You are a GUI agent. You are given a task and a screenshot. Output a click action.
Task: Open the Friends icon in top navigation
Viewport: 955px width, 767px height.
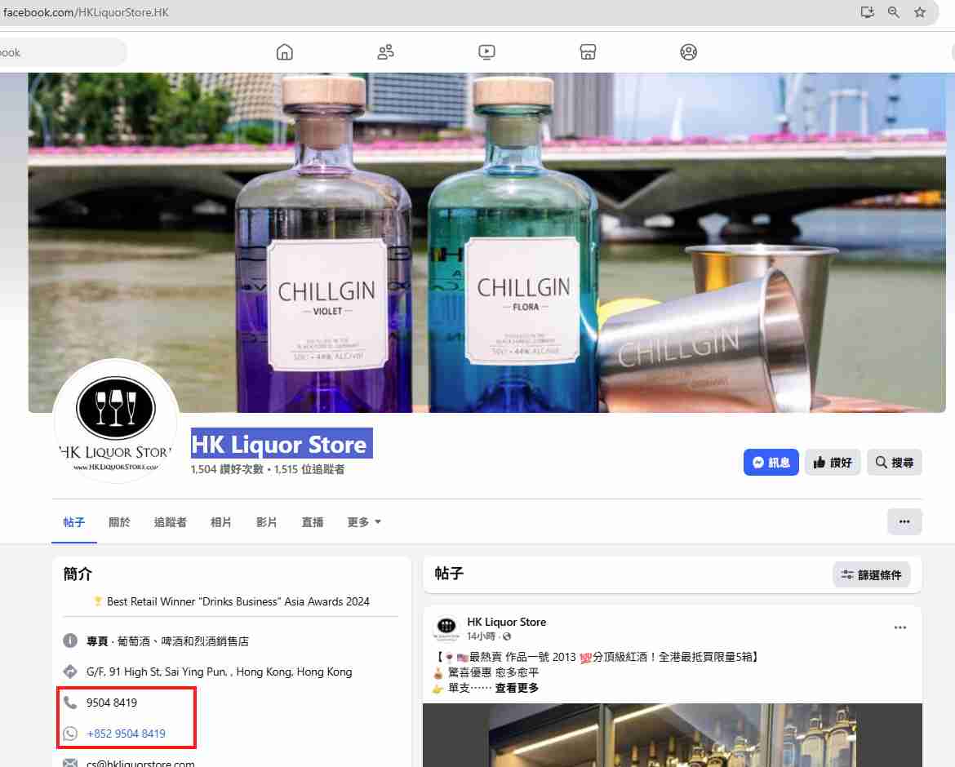coord(385,52)
